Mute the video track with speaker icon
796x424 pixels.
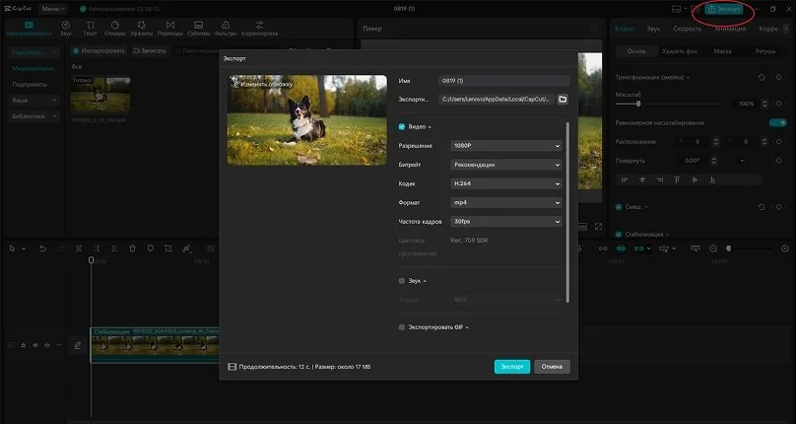click(x=47, y=345)
